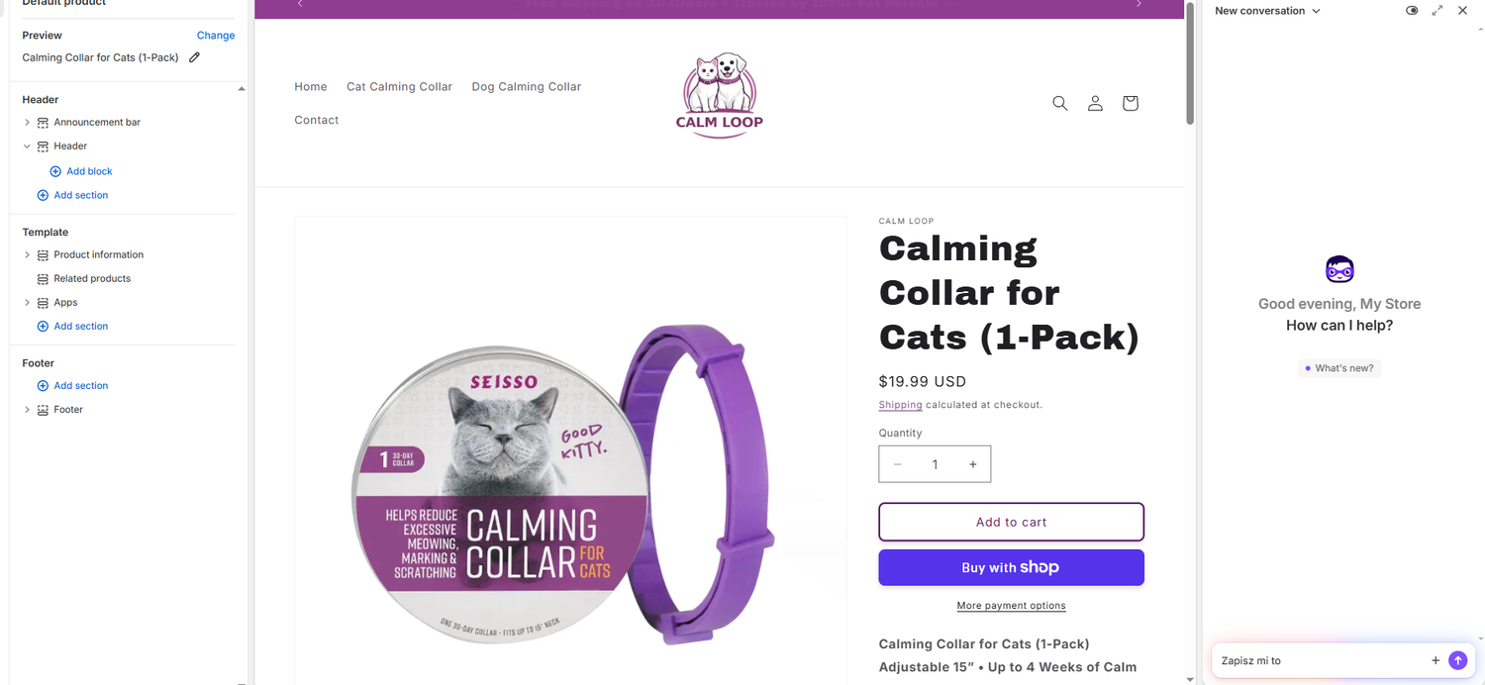Open the Contact menu link
Image resolution: width=1485 pixels, height=685 pixels.
click(317, 120)
